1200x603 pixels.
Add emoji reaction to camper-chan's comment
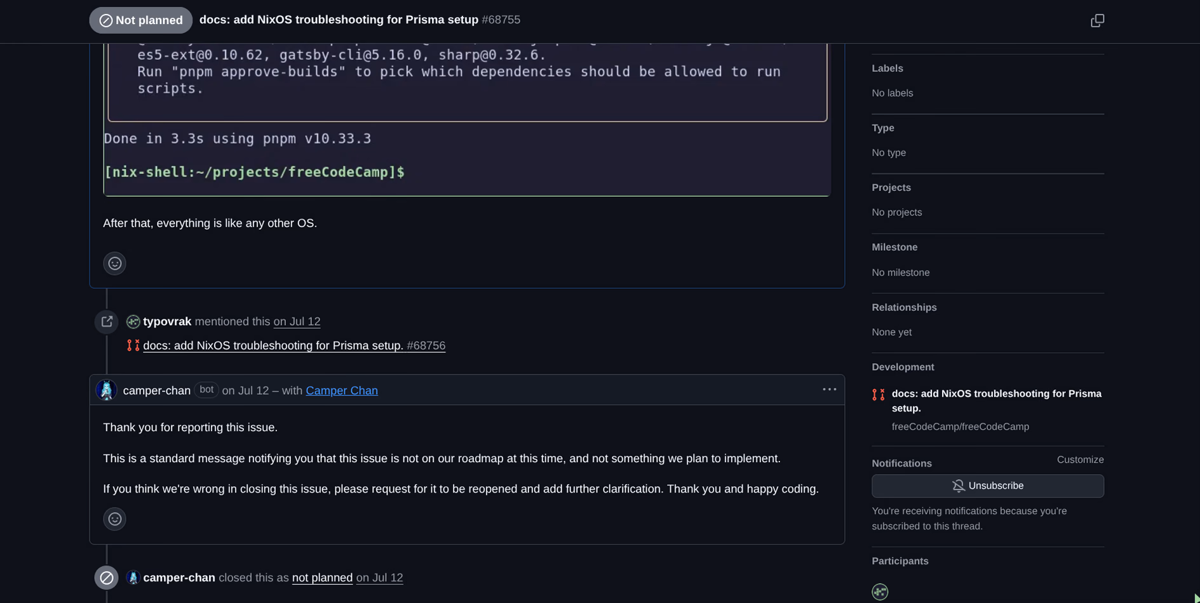(114, 519)
